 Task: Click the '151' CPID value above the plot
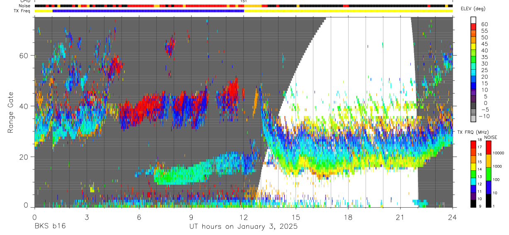coord(244,2)
